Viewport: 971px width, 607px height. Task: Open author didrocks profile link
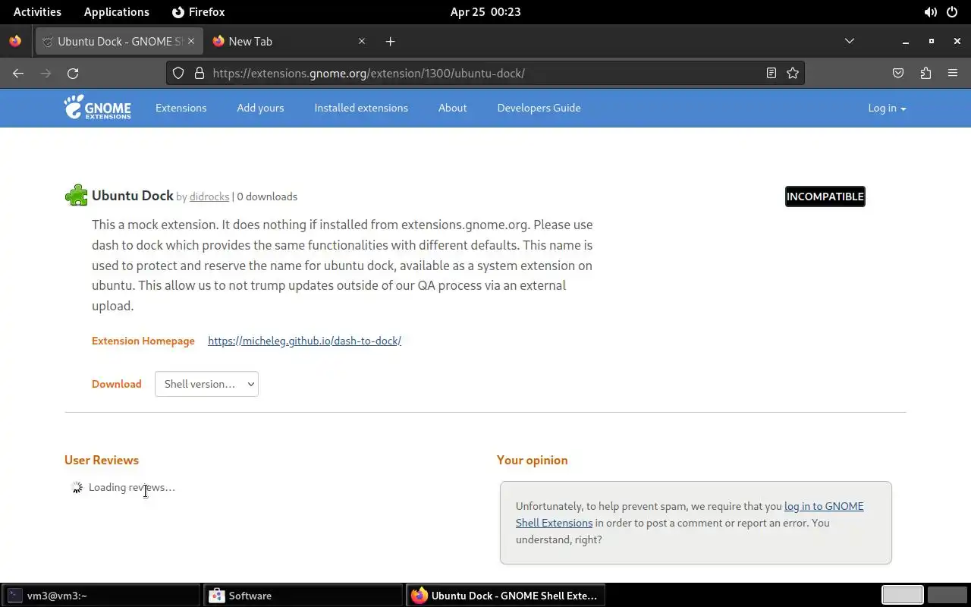209,197
